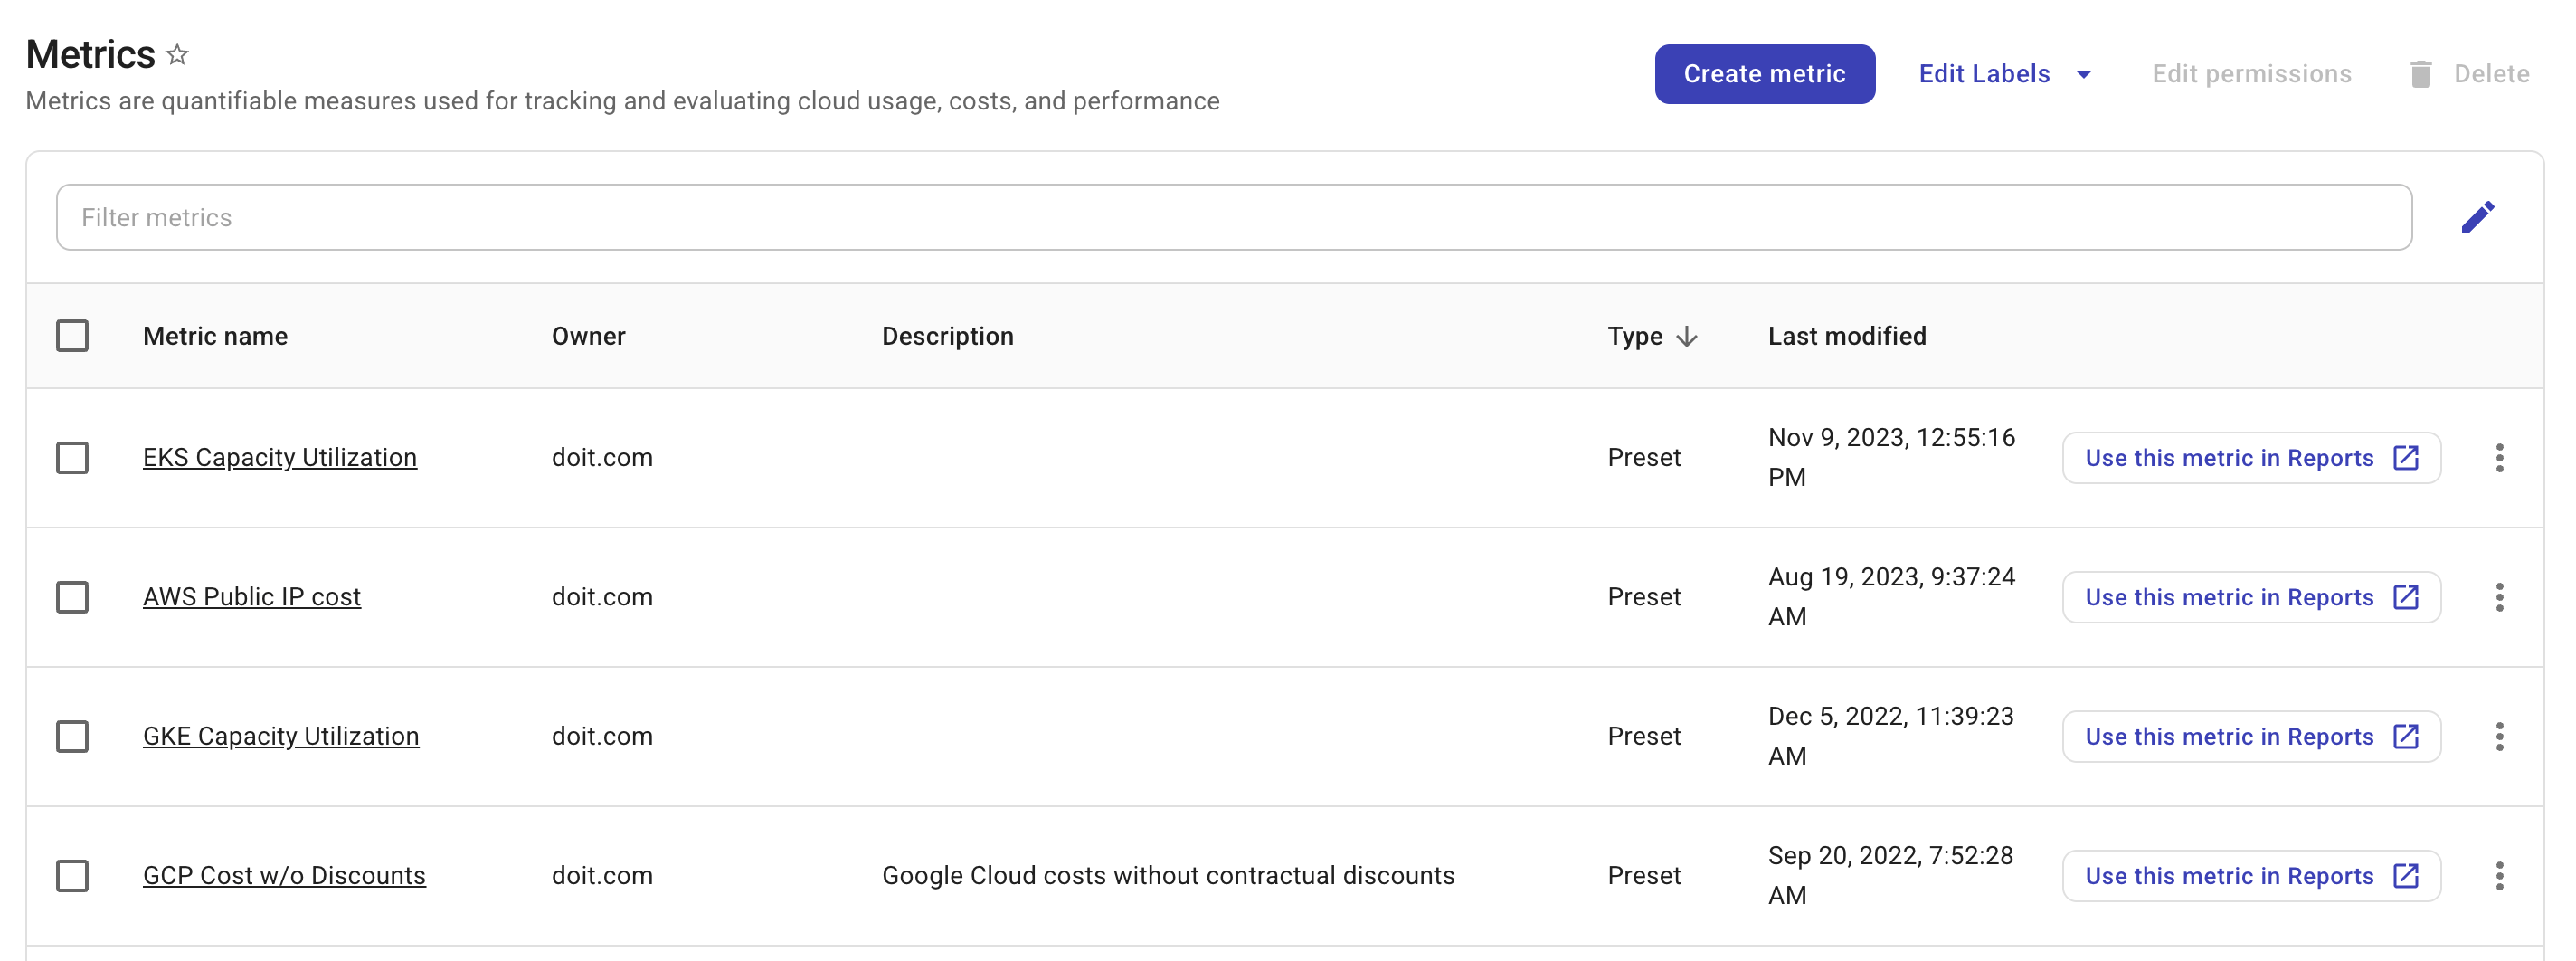
Task: Open the AWS Public IP cost metric link
Action: click(x=251, y=597)
